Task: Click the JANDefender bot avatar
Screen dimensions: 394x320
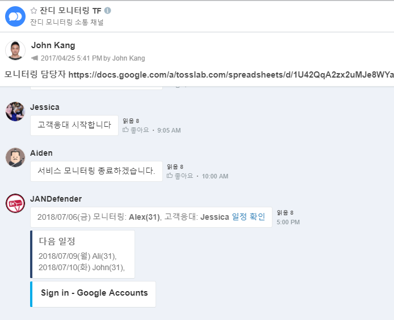Action: (x=15, y=203)
